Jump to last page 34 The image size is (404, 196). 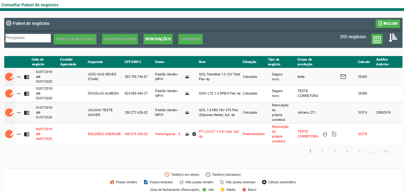tap(385, 151)
